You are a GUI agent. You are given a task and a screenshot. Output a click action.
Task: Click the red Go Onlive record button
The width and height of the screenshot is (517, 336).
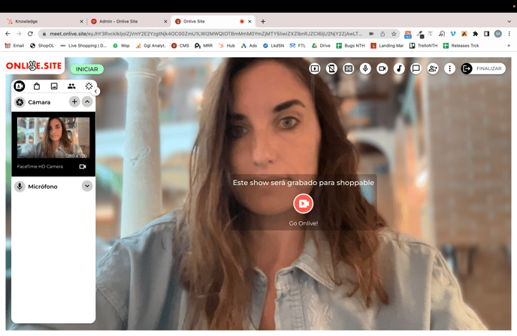click(303, 204)
